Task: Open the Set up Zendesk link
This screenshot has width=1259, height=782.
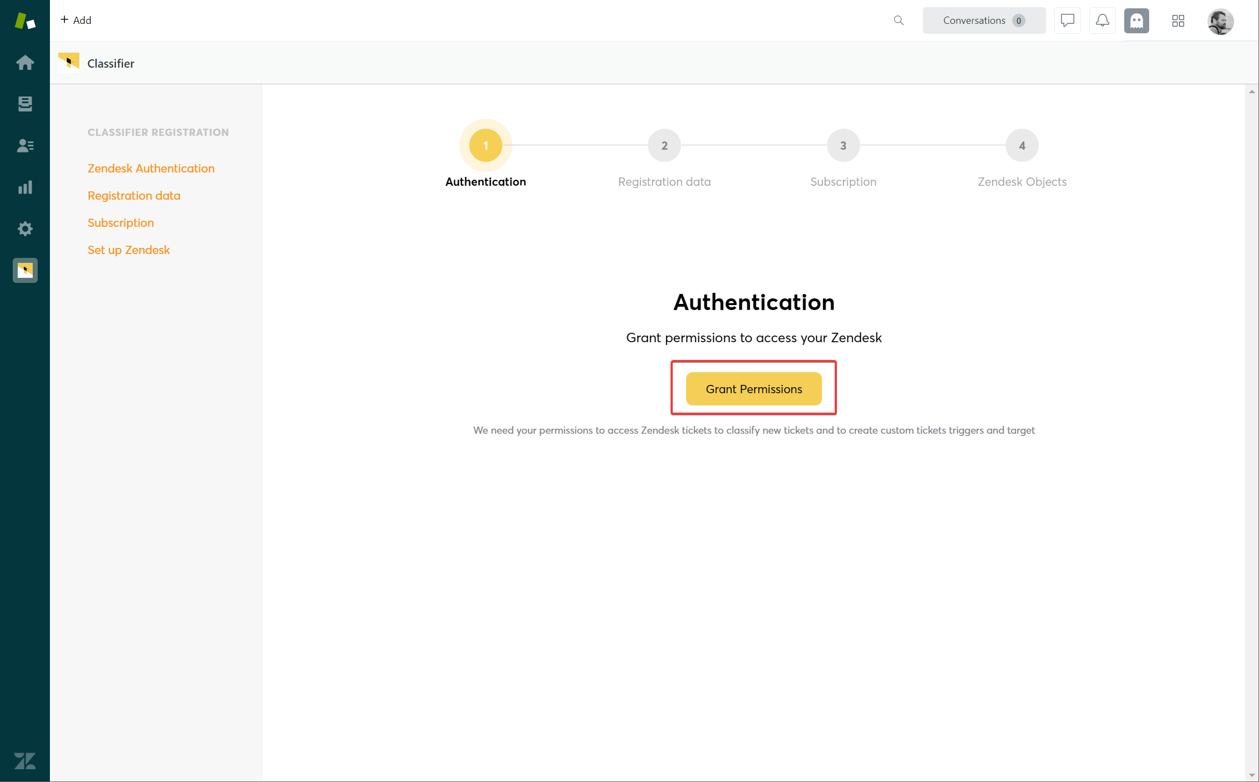Action: point(129,250)
